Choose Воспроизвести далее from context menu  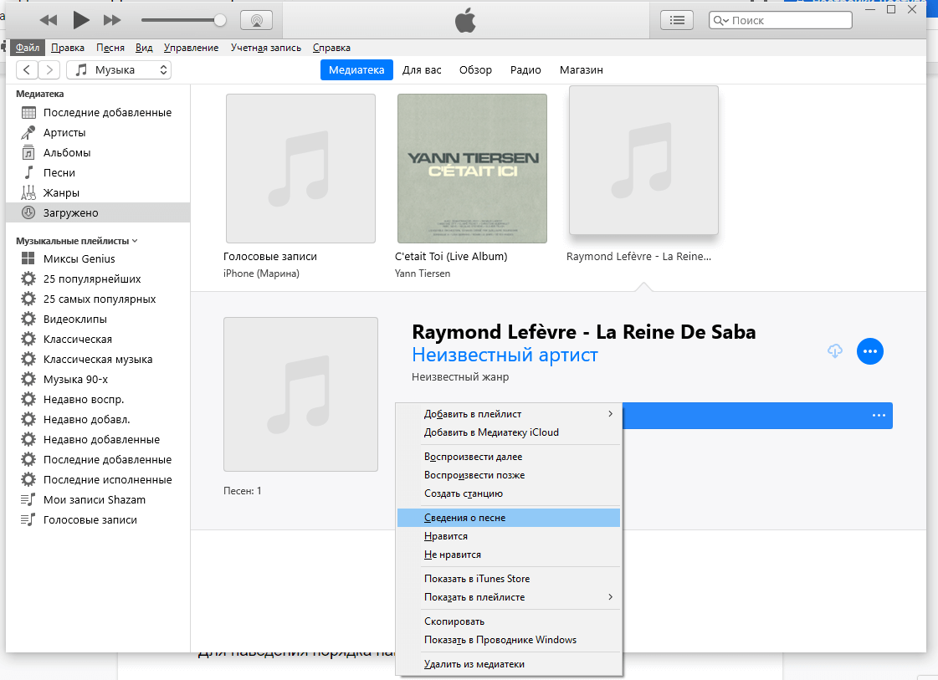coord(509,457)
